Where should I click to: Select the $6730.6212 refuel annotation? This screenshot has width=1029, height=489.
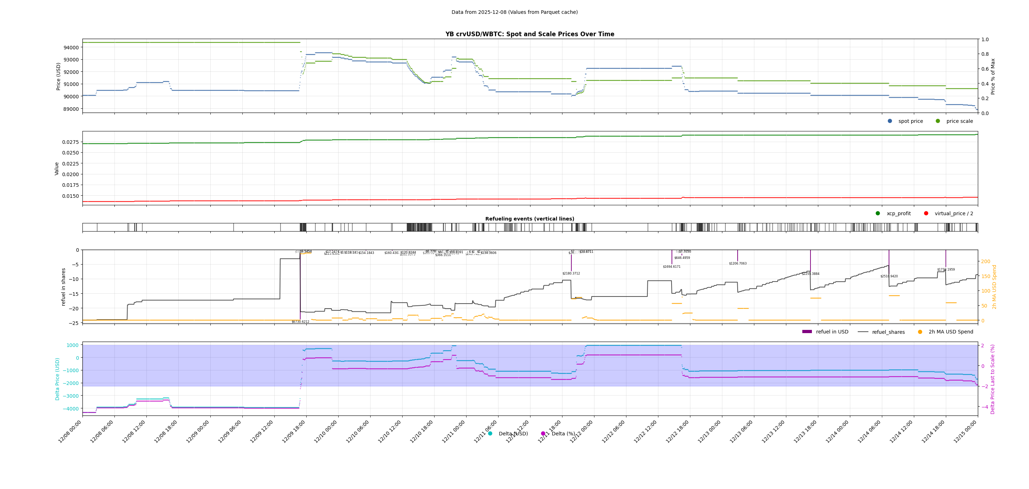point(300,322)
